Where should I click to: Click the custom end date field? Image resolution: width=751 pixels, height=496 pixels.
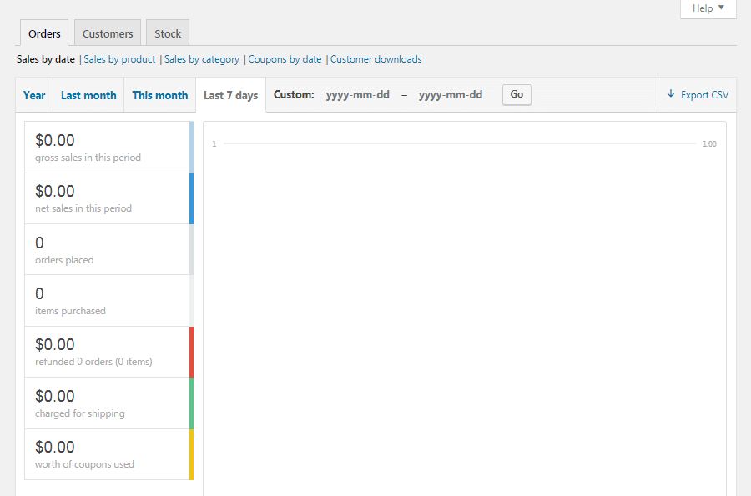[451, 94]
